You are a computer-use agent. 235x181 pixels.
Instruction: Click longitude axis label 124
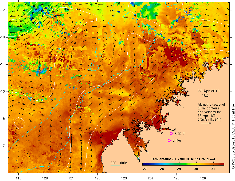click(x=150, y=178)
